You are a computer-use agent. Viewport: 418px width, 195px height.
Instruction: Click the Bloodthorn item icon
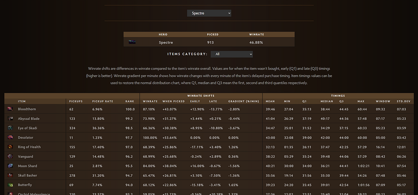pos(10,109)
